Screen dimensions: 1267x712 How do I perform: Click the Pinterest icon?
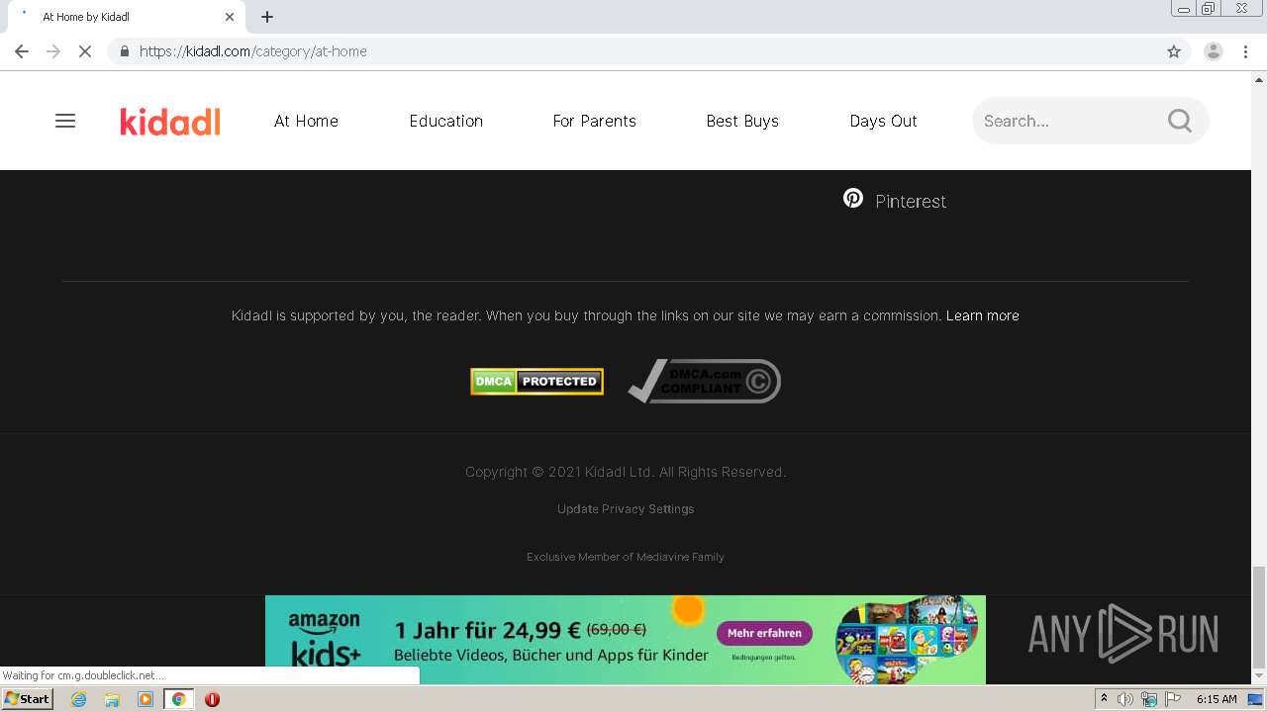click(x=852, y=199)
